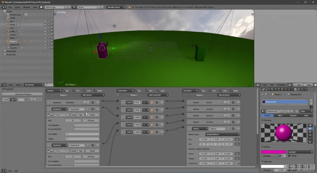The image size is (317, 173).
Task: Unlink Material.001 datablock with X icon
Action: pyautogui.click(x=292, y=111)
